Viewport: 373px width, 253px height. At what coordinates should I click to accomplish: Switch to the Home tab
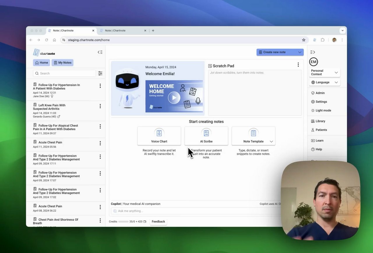[x=41, y=63]
